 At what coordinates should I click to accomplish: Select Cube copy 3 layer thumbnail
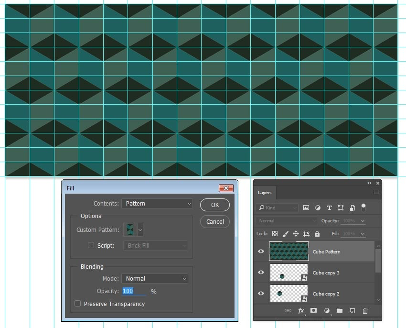click(x=289, y=272)
